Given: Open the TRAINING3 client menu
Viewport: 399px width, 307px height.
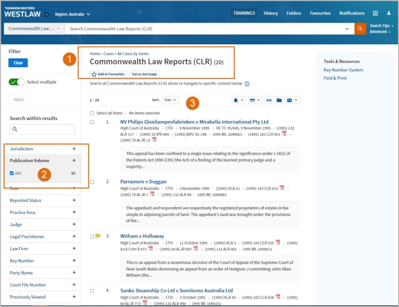Looking at the screenshot, I should pyautogui.click(x=244, y=13).
